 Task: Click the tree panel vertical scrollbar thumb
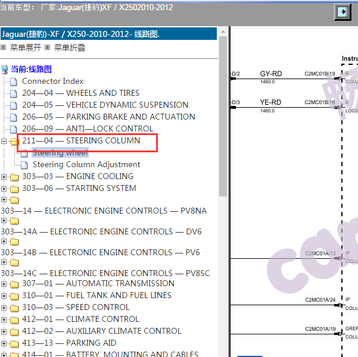(223, 117)
